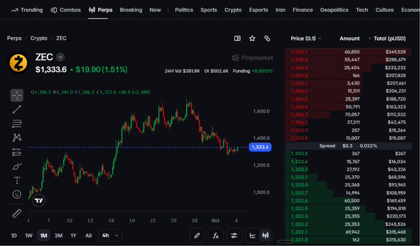Open the Esports category
This screenshot has height=246, width=420.
click(x=258, y=10)
